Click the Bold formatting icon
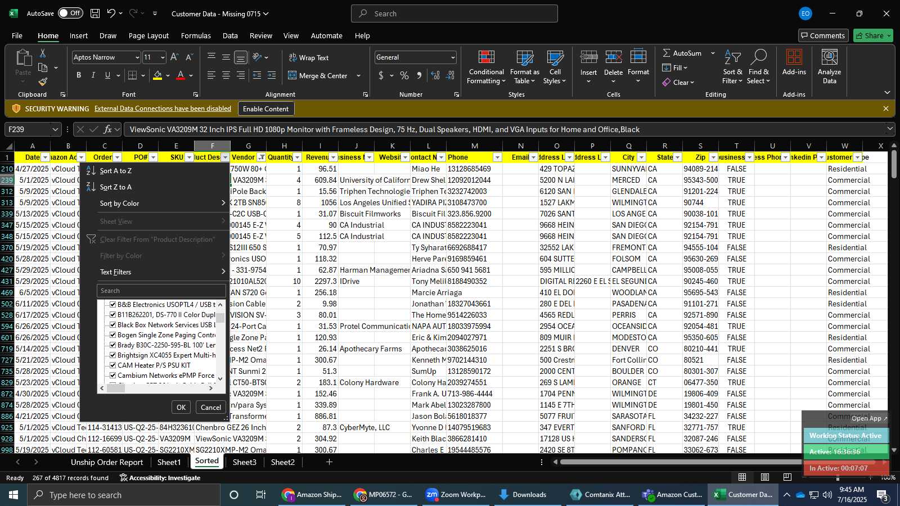 (79, 75)
